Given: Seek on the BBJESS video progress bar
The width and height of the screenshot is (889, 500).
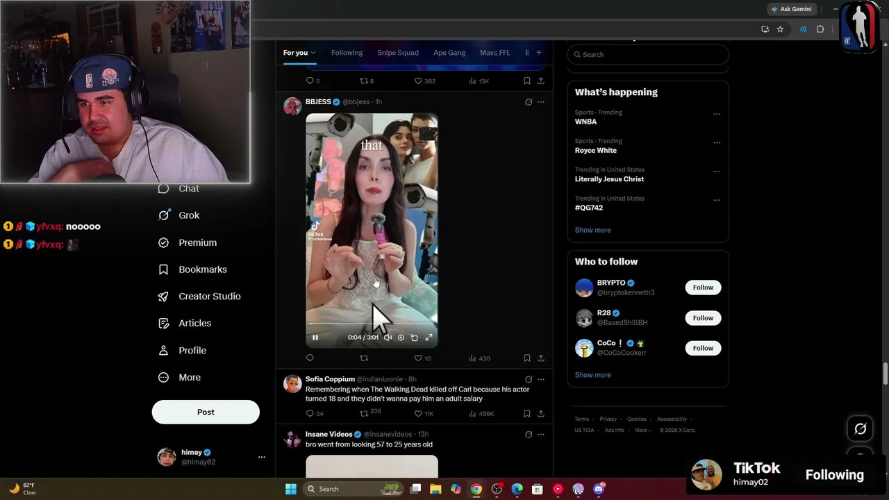Looking at the screenshot, I should 372,324.
